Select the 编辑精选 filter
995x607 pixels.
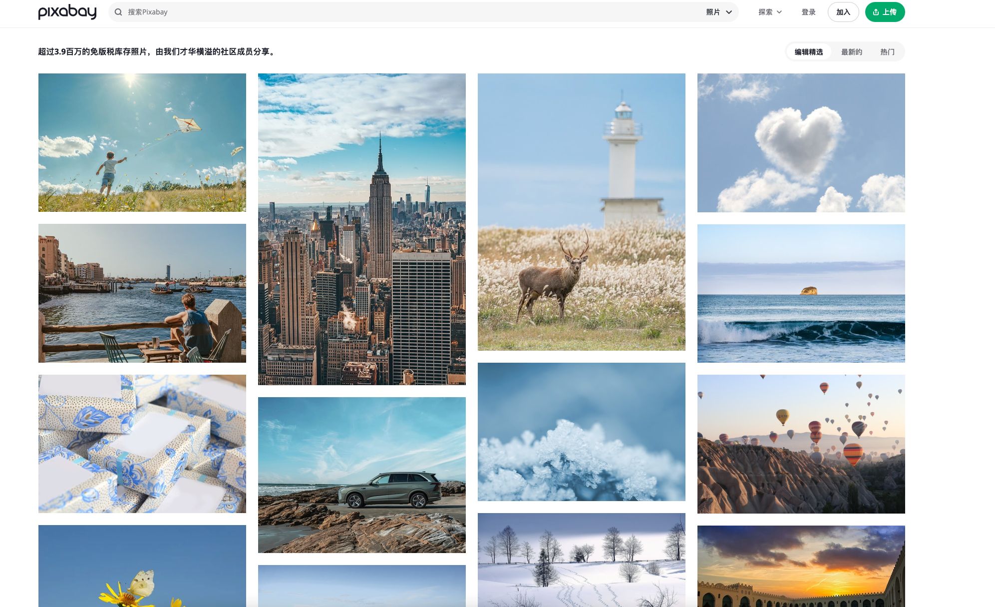click(x=808, y=52)
